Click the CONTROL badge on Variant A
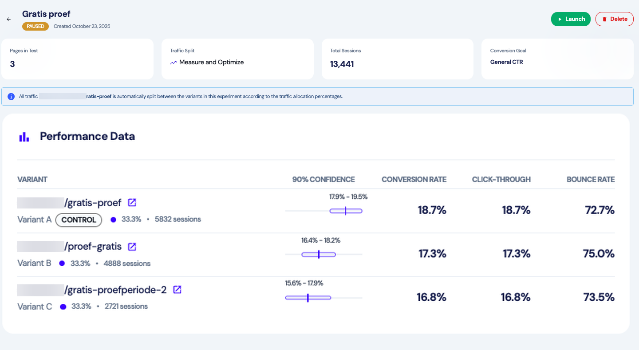639x350 pixels. pyautogui.click(x=79, y=220)
